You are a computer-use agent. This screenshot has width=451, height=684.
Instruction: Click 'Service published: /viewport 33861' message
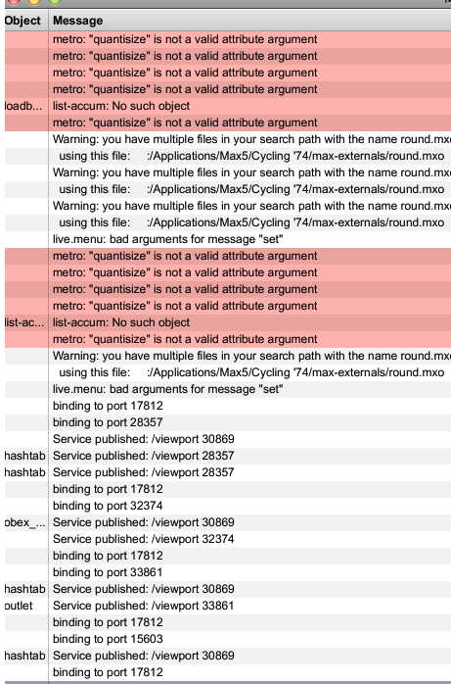(x=143, y=606)
